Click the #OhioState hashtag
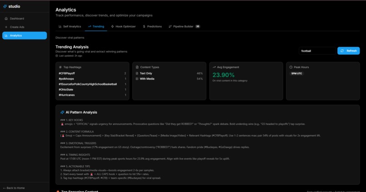Image resolution: width=366 pixels, height=192 pixels. (66, 89)
